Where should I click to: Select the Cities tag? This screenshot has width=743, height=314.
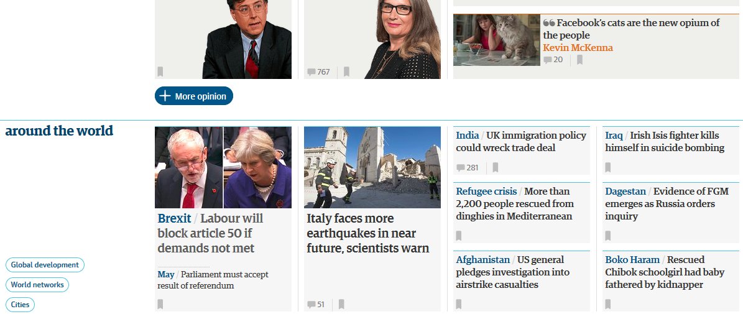(x=21, y=305)
